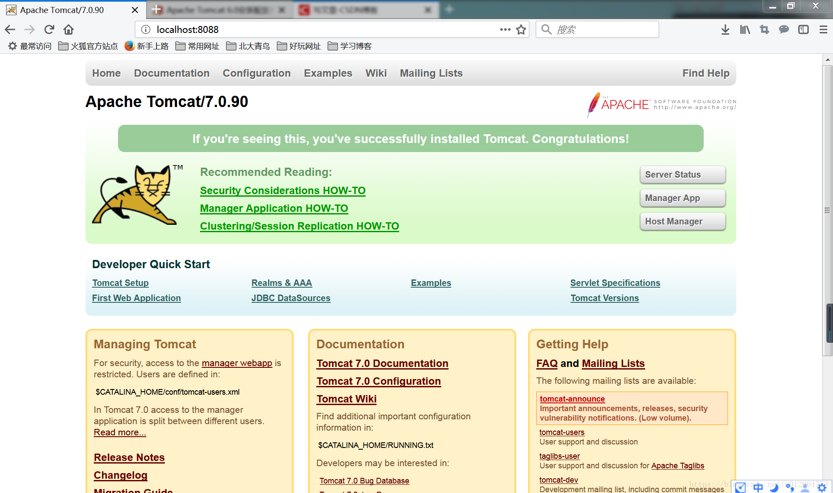Go back using the browser back arrow

(10, 29)
